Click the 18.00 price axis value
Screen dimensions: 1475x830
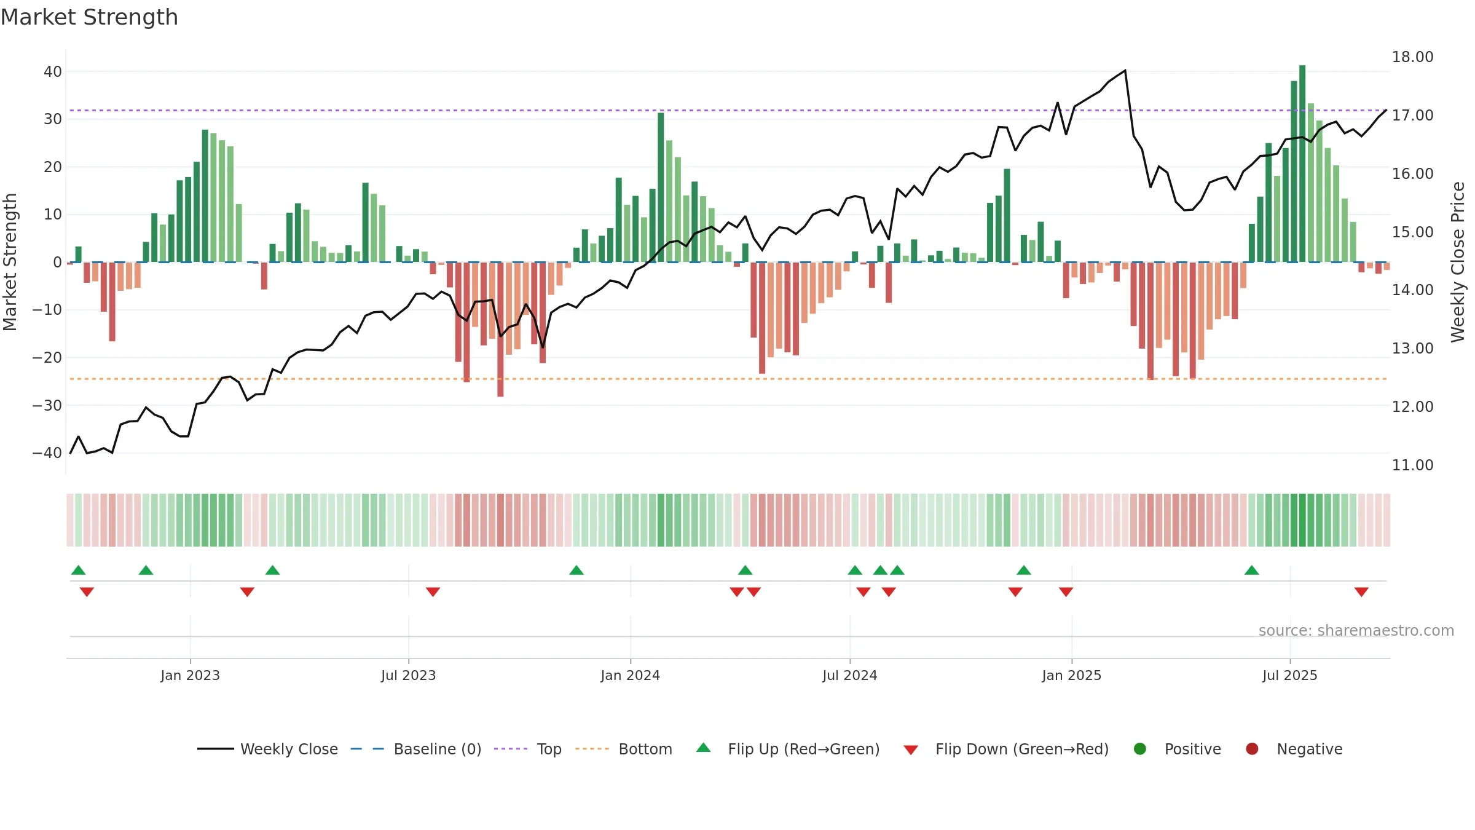(x=1412, y=57)
